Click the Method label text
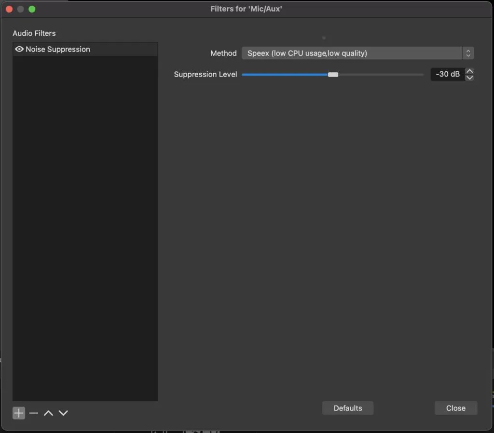Image resolution: width=494 pixels, height=433 pixels. [x=223, y=53]
